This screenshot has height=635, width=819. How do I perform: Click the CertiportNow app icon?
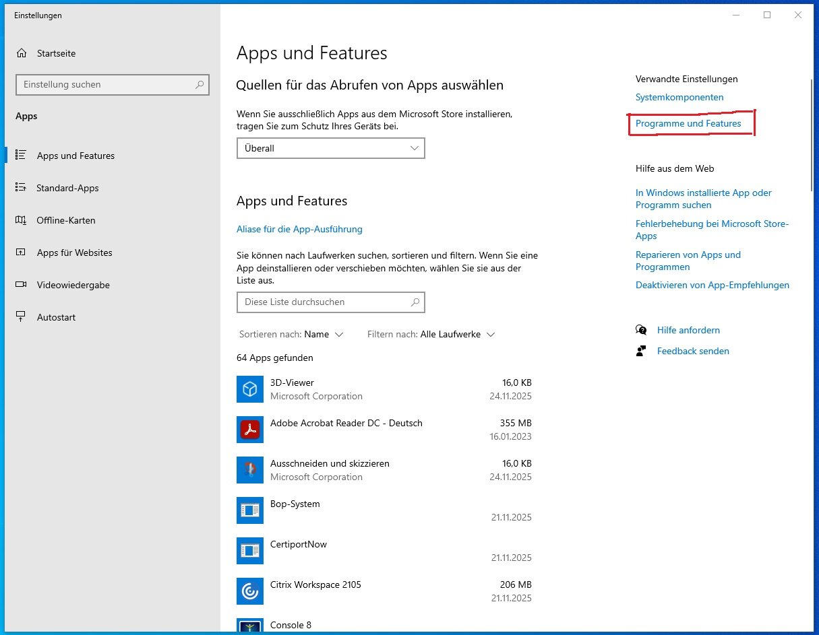pos(249,551)
